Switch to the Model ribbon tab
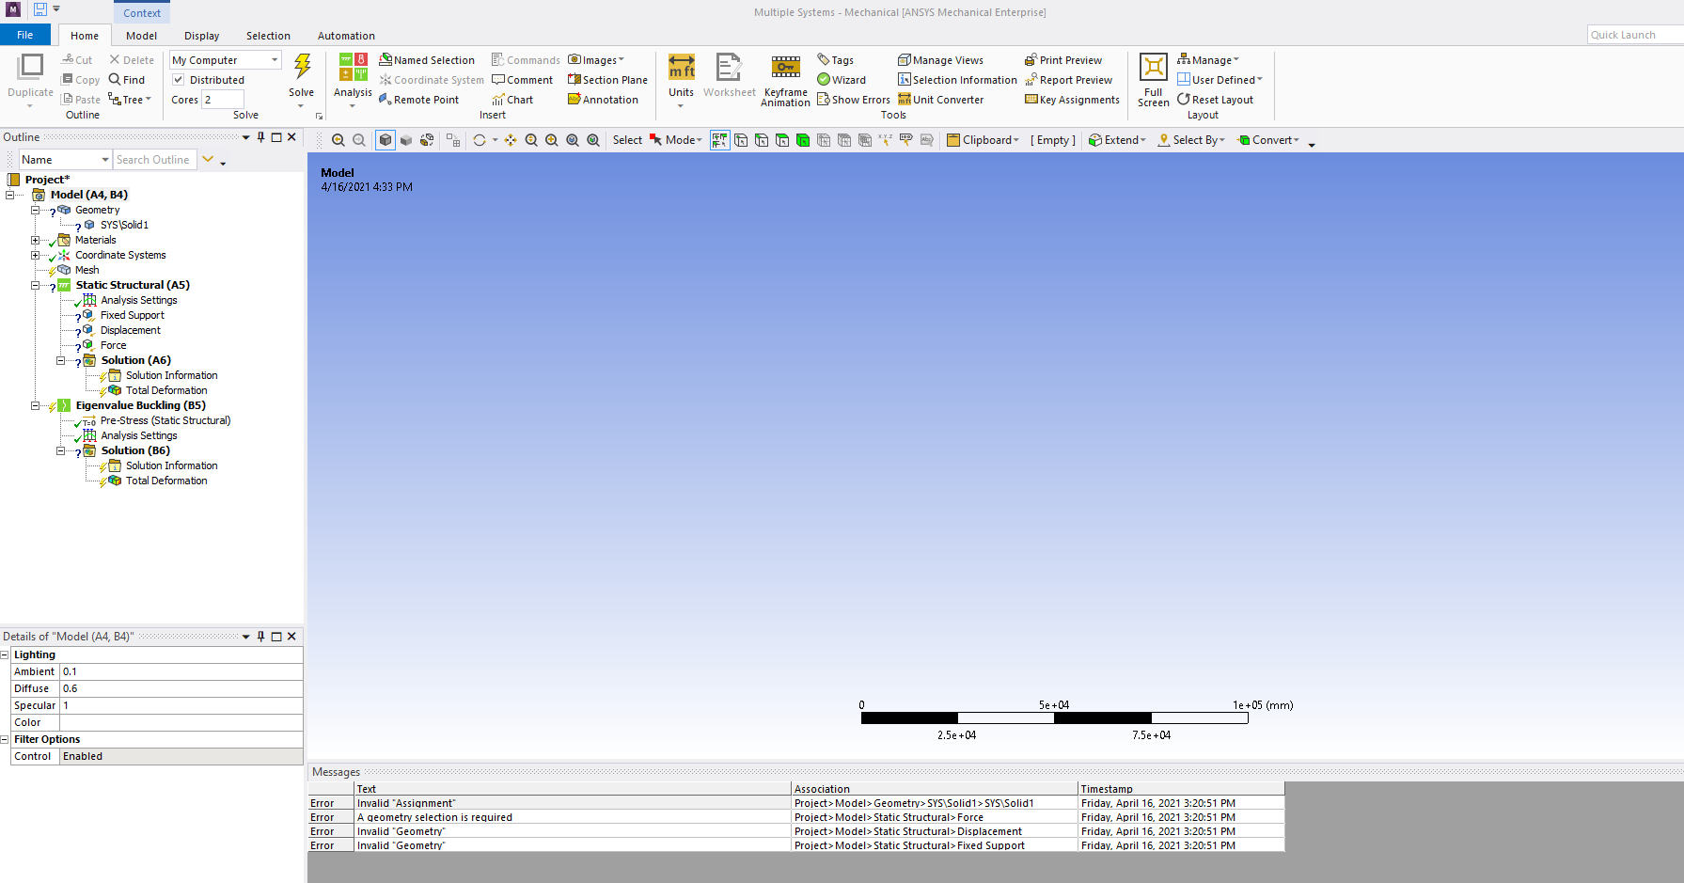 click(x=142, y=36)
